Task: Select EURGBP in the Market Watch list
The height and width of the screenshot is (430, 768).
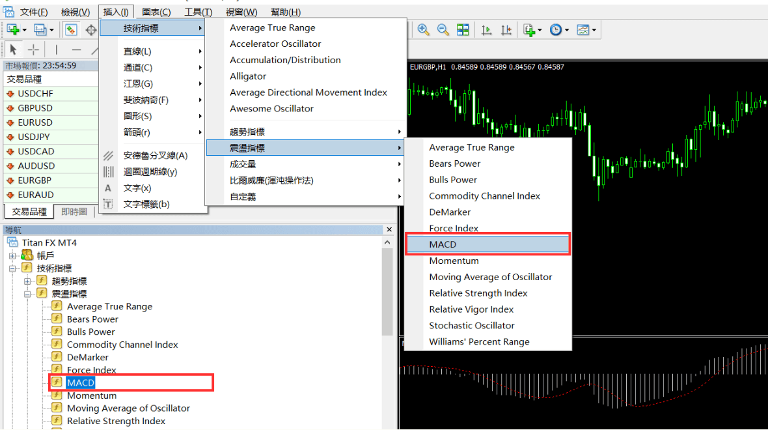Action: tap(35, 180)
